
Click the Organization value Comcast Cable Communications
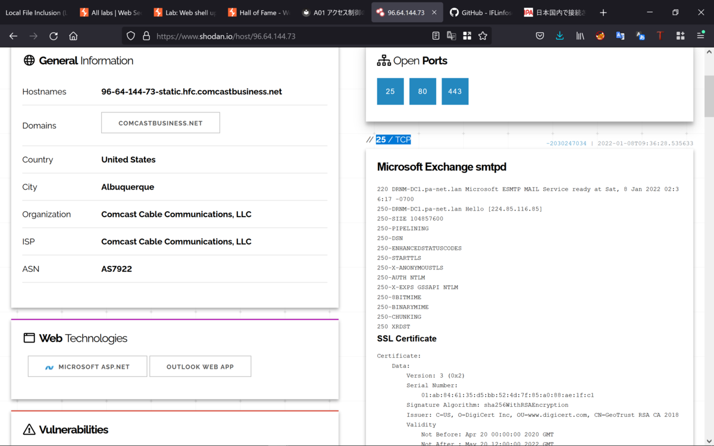point(176,214)
